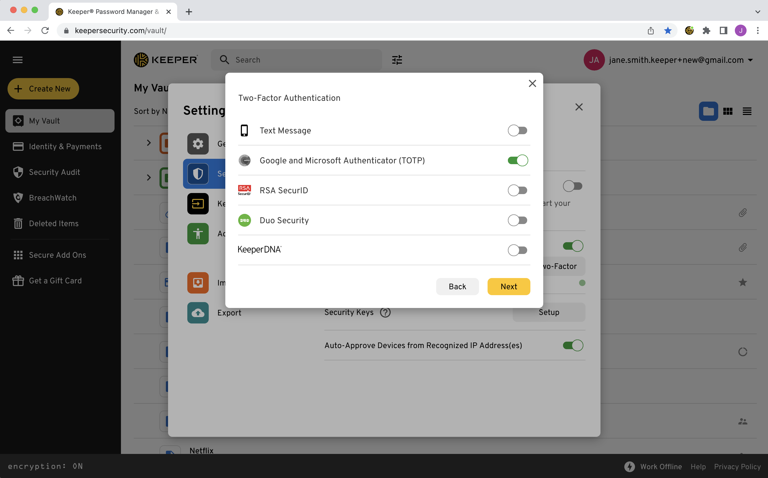Click the search filter options icon

click(397, 60)
